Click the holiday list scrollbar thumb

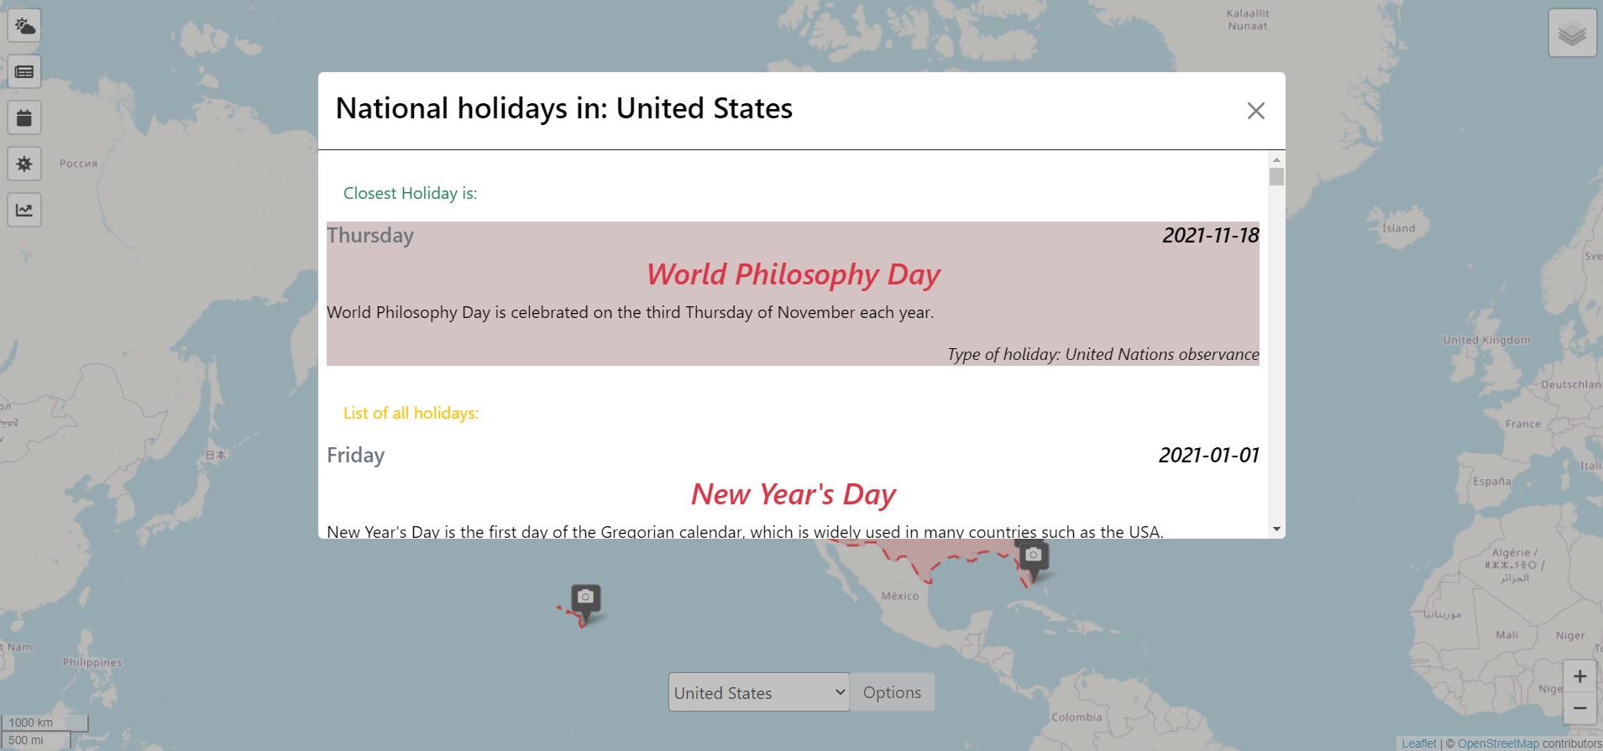(x=1276, y=177)
